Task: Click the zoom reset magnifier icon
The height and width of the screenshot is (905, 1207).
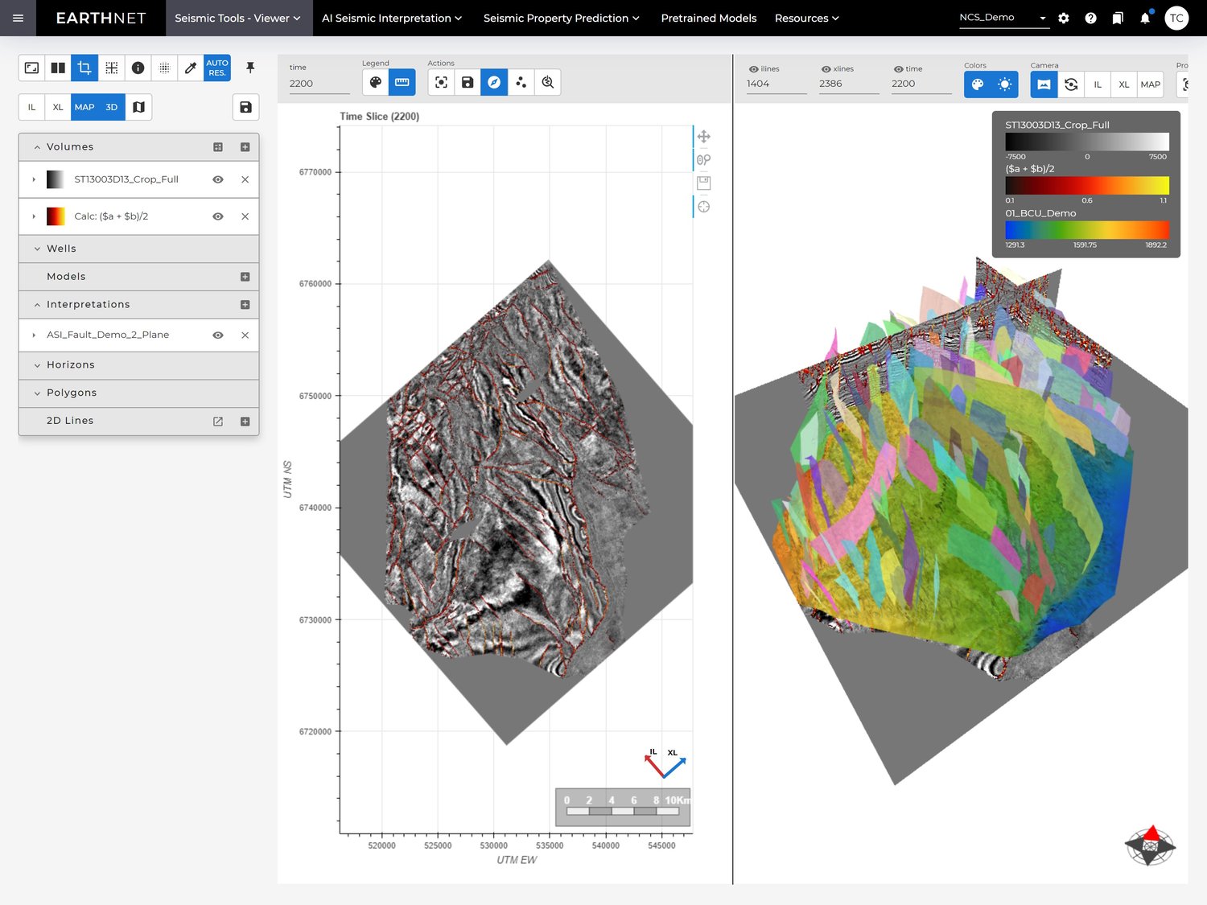Action: [547, 82]
